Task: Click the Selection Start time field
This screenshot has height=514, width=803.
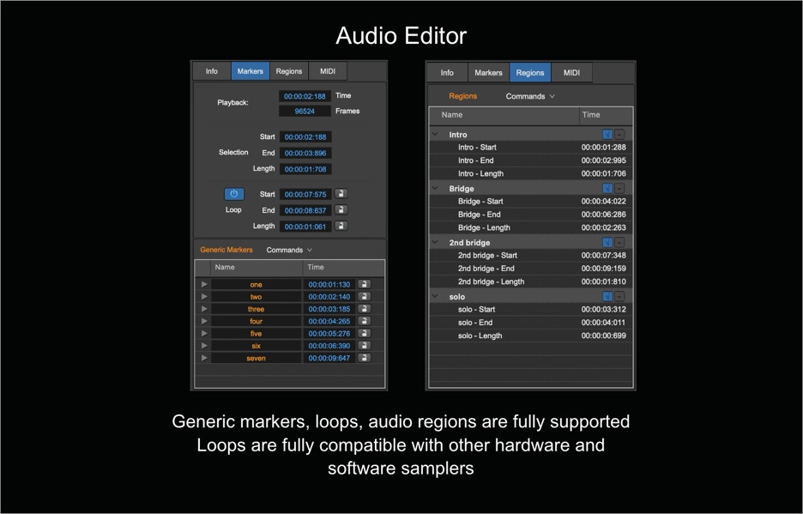Action: (305, 137)
